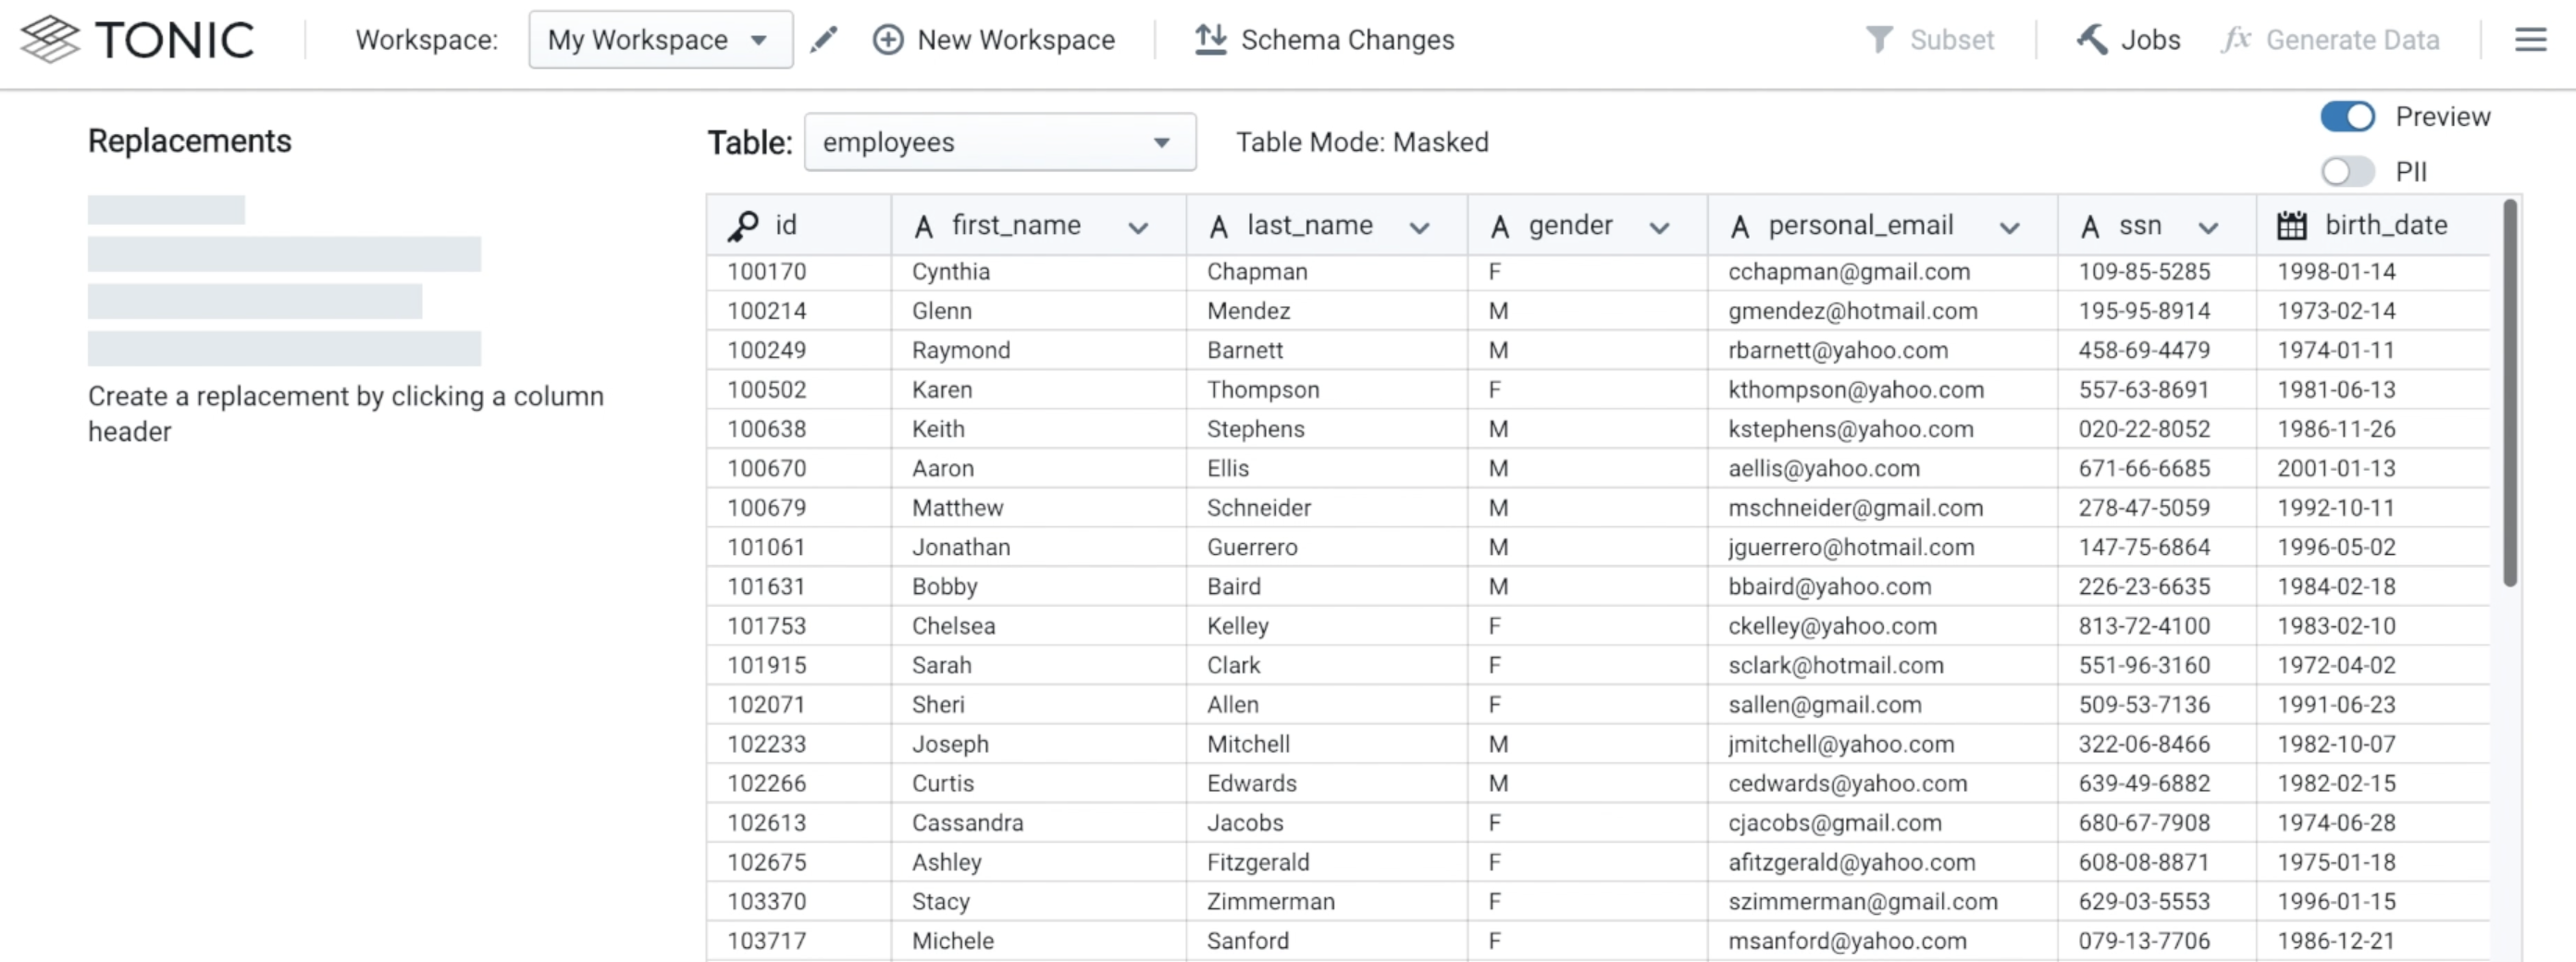Click the Schema Changes arrows icon
Screen dimensions: 2576x962
coord(1210,40)
